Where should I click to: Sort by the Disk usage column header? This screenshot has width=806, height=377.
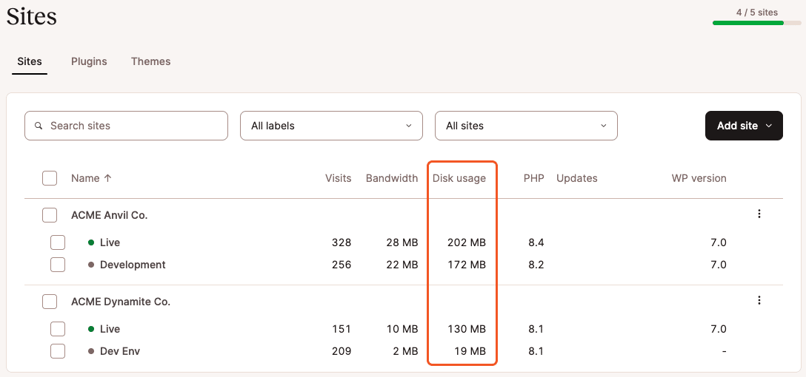[x=459, y=178]
